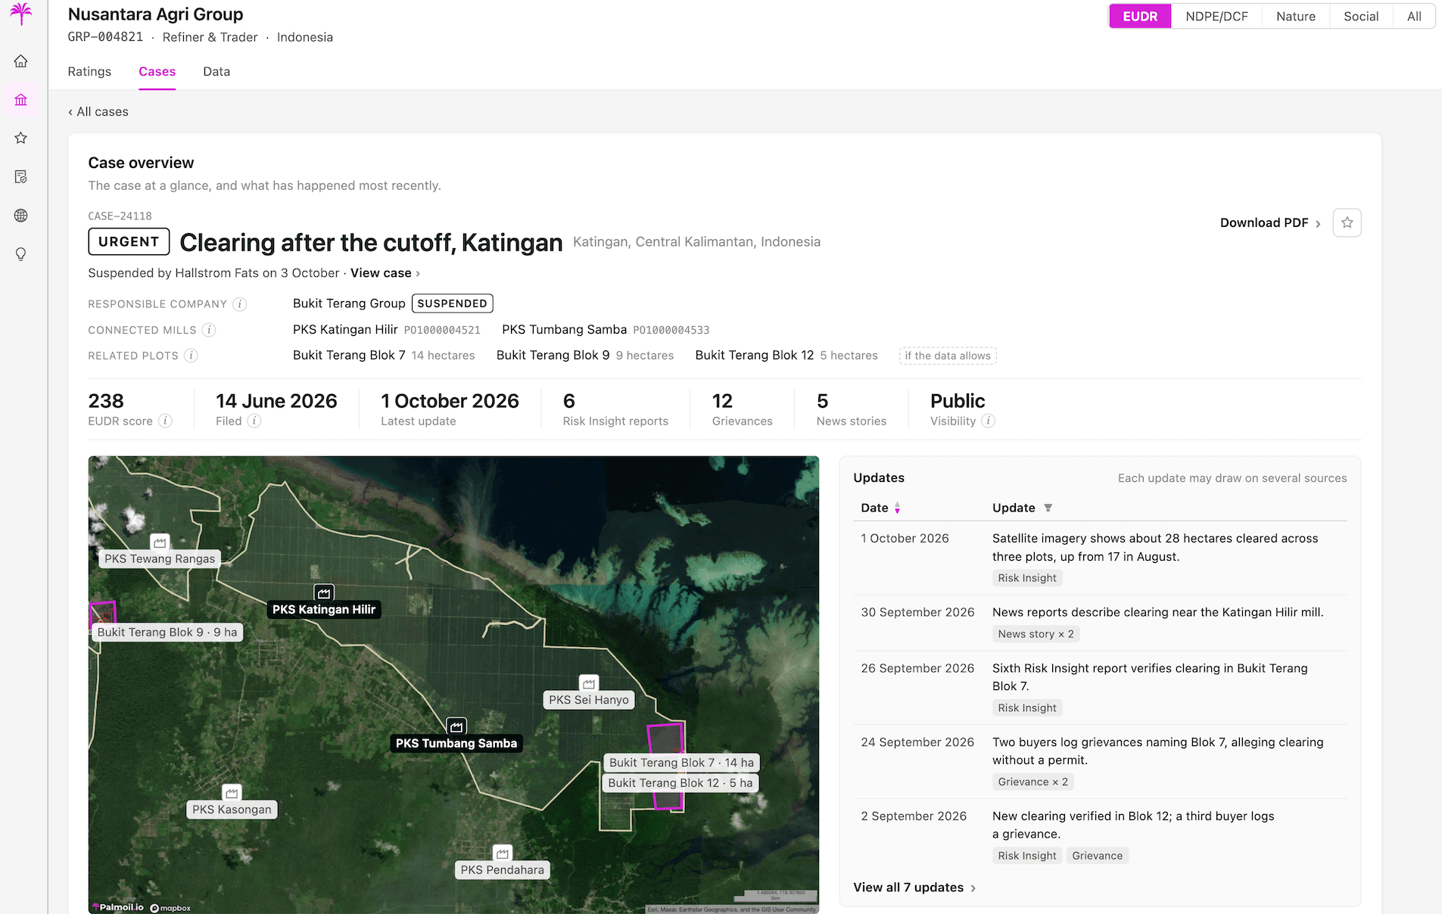This screenshot has height=914, width=1442.
Task: Show info for EUDR score
Action: pyautogui.click(x=165, y=421)
